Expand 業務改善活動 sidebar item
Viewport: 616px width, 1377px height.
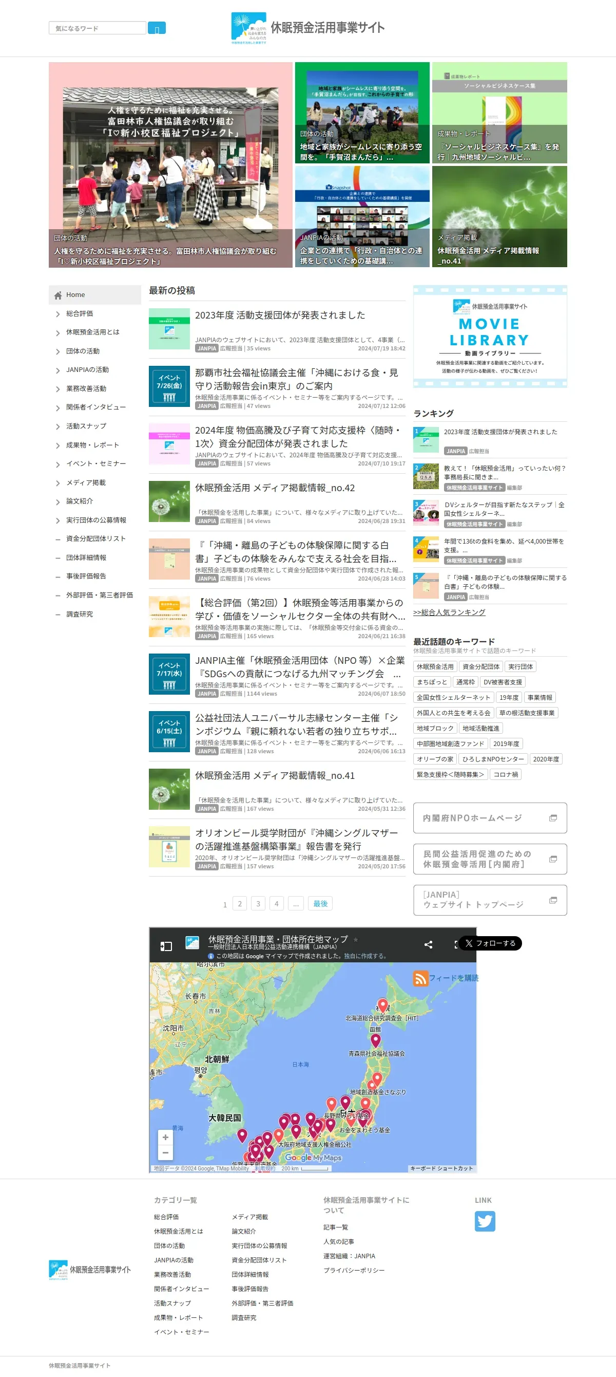[x=57, y=389]
